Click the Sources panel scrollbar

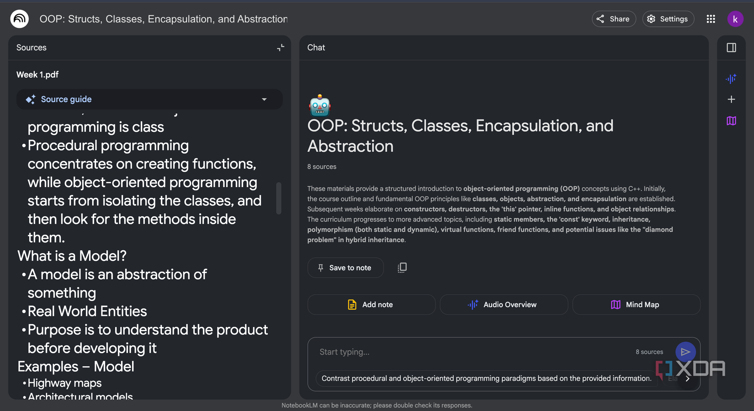[x=279, y=198]
